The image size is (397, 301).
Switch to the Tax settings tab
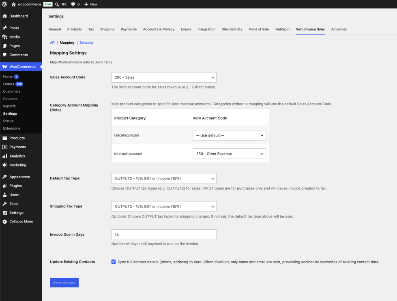[x=91, y=29]
